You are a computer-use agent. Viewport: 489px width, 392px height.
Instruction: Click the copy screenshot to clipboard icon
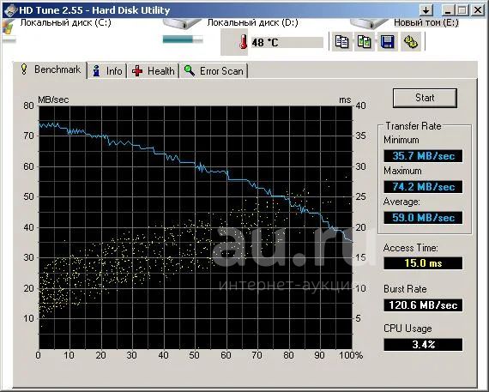(364, 41)
